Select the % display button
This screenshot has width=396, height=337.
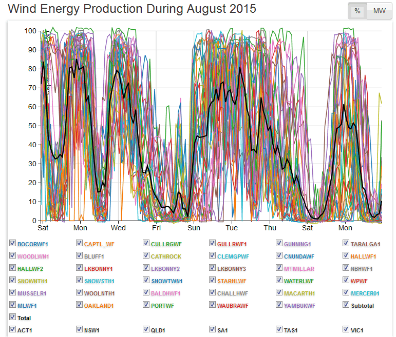357,11
